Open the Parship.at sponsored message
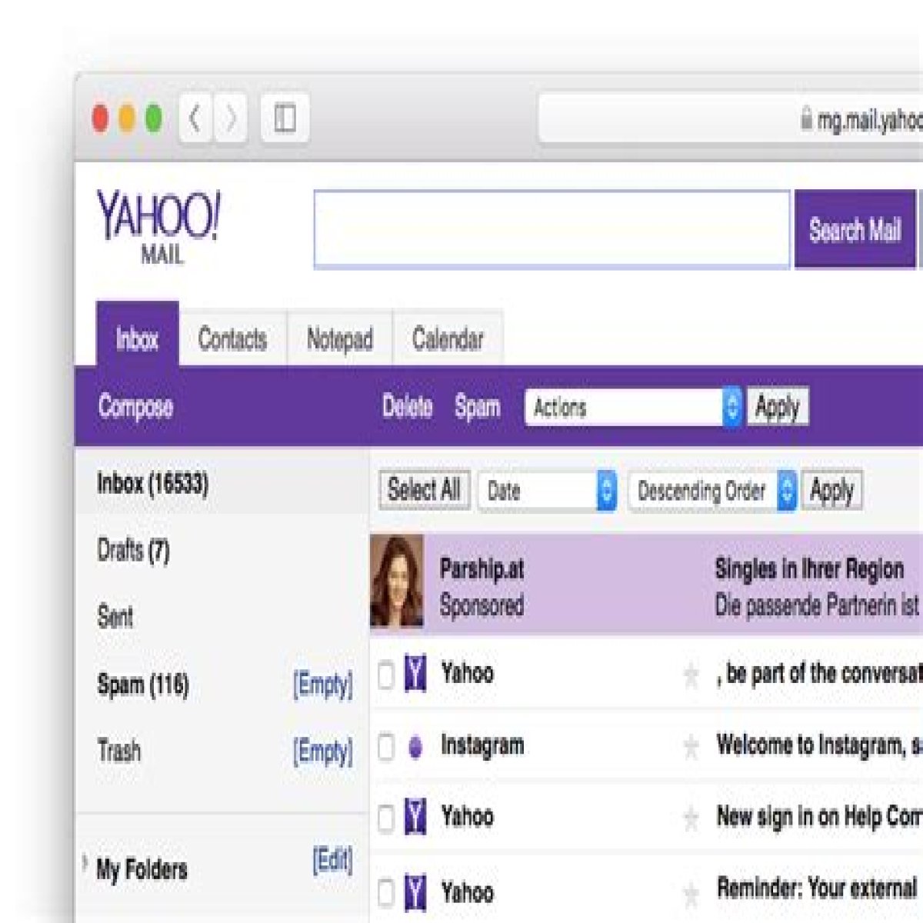This screenshot has height=923, width=923. click(646, 585)
